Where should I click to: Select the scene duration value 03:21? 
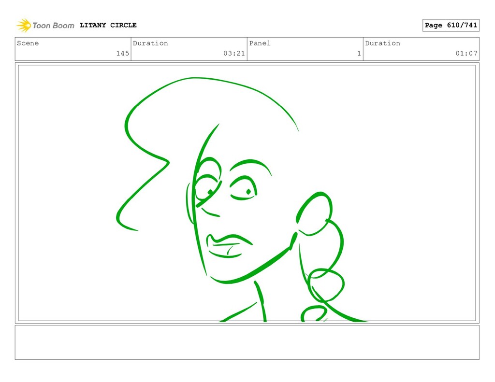tap(234, 53)
